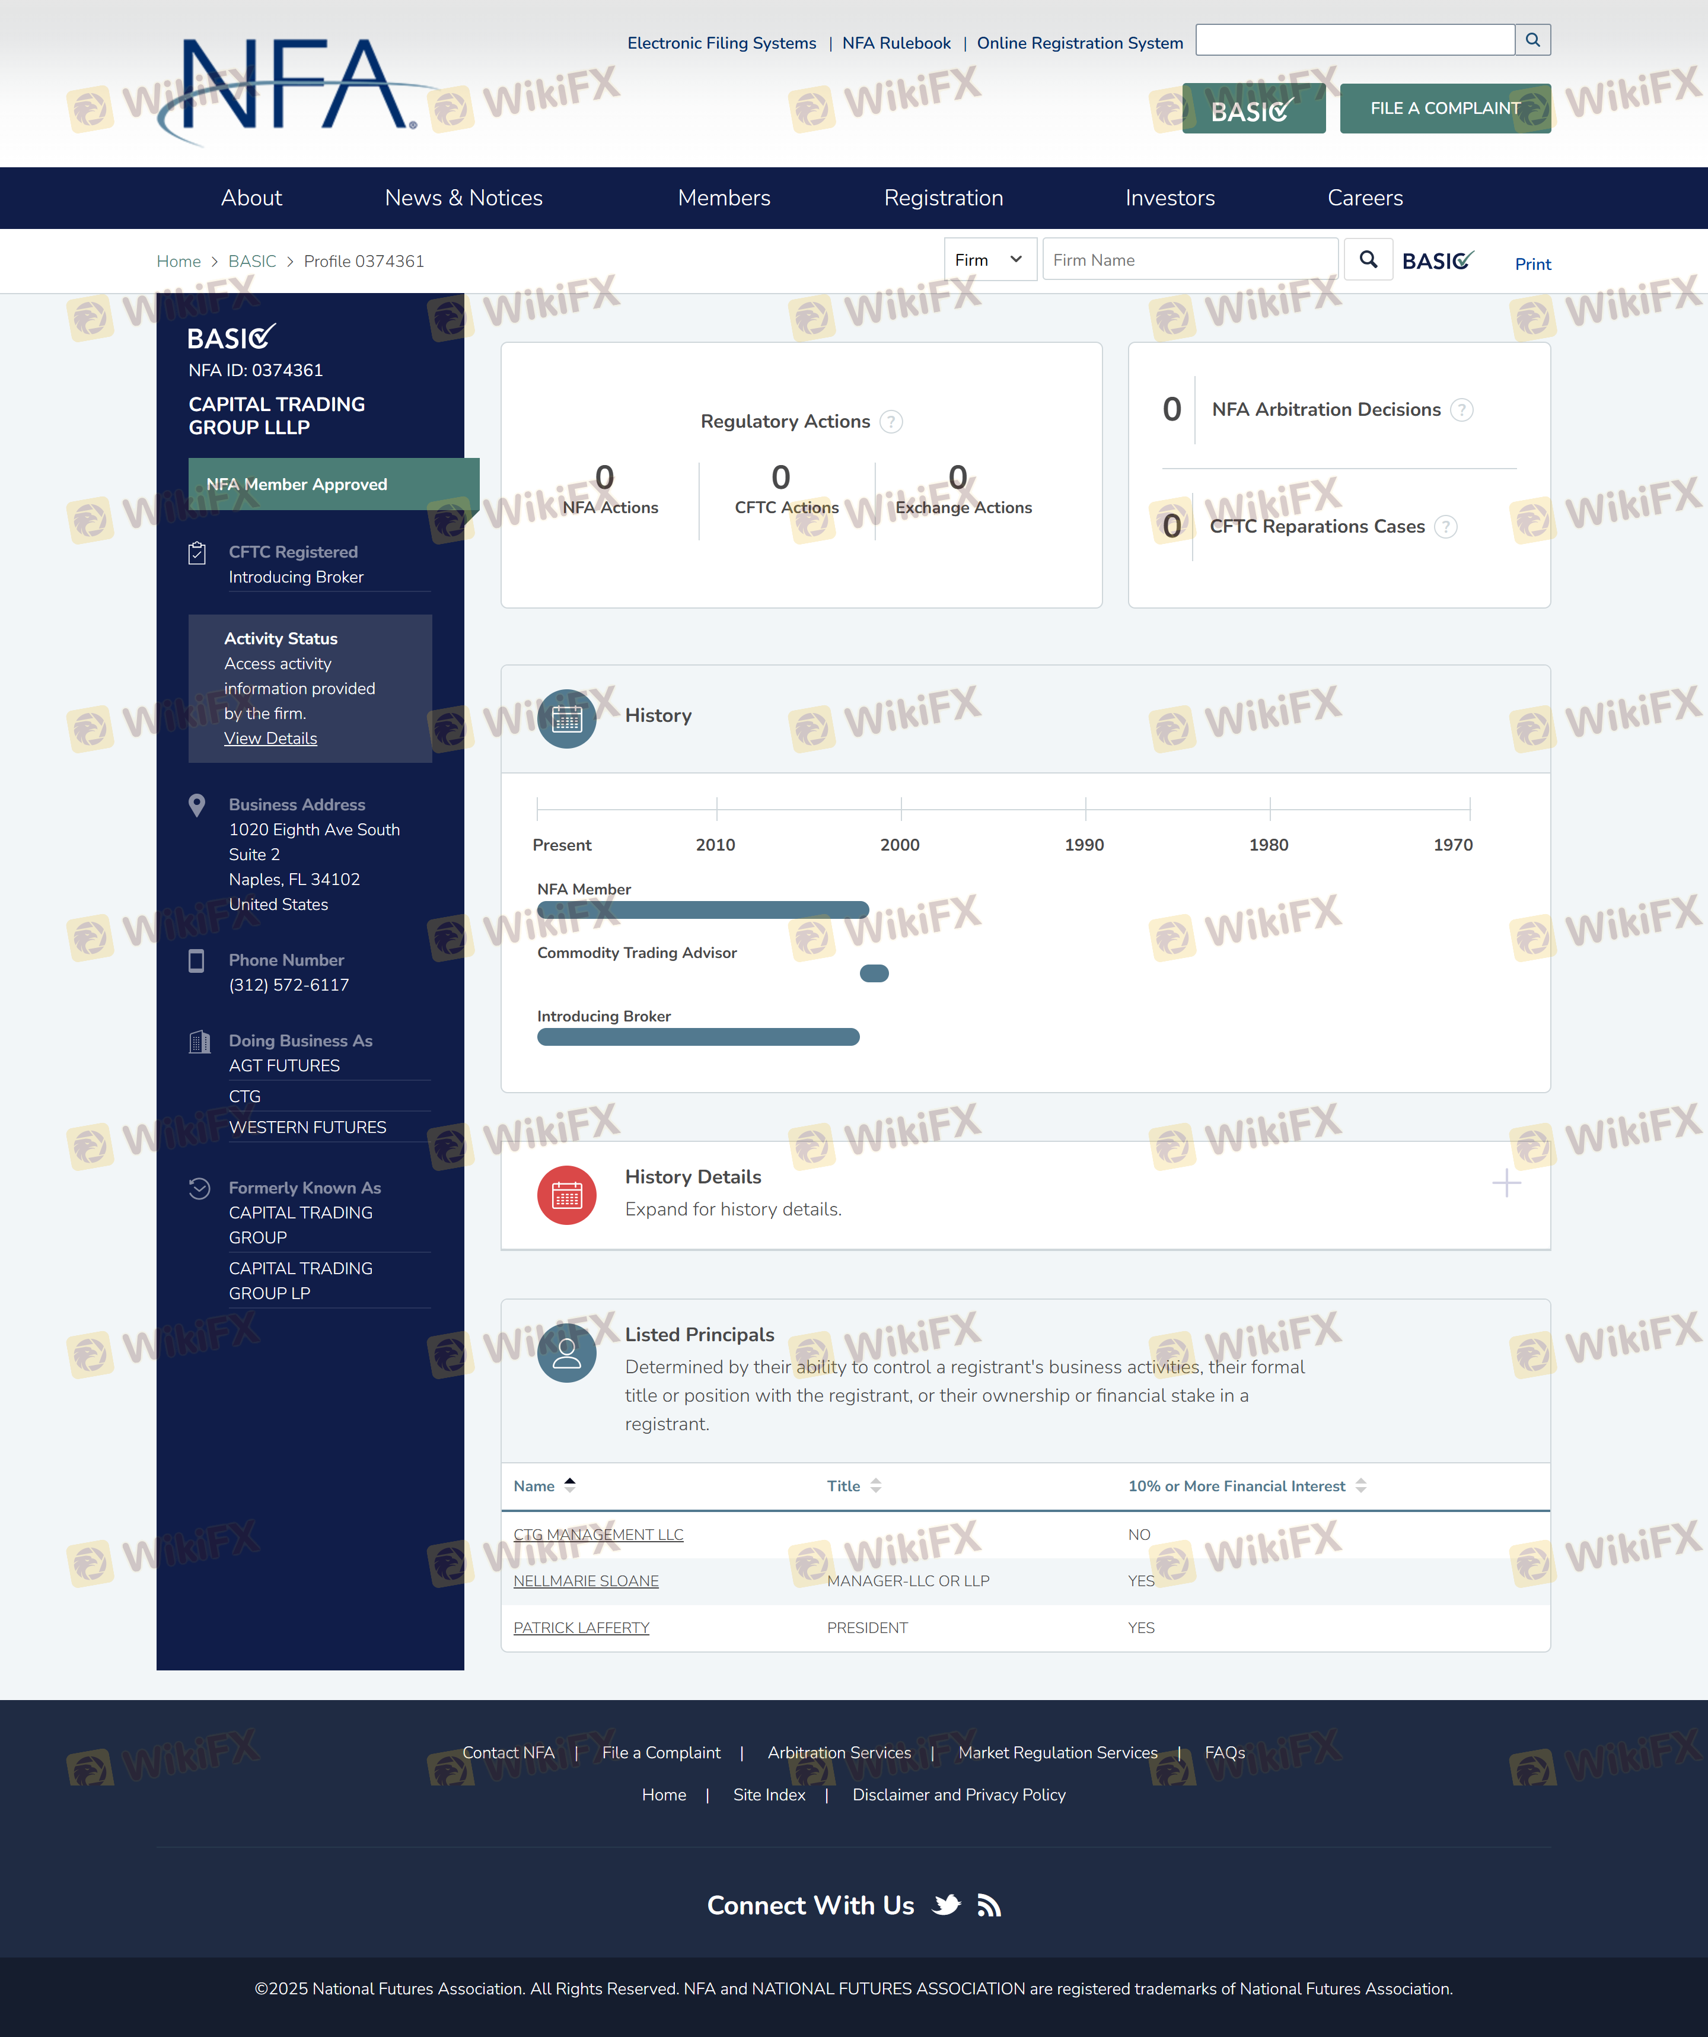Click the firm search magnifier button

click(1368, 260)
